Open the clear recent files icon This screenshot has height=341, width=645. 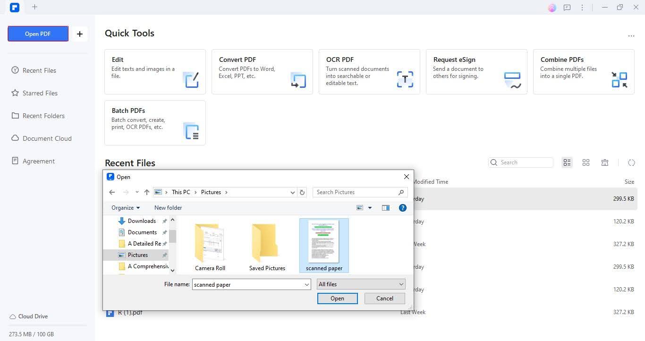click(x=605, y=162)
